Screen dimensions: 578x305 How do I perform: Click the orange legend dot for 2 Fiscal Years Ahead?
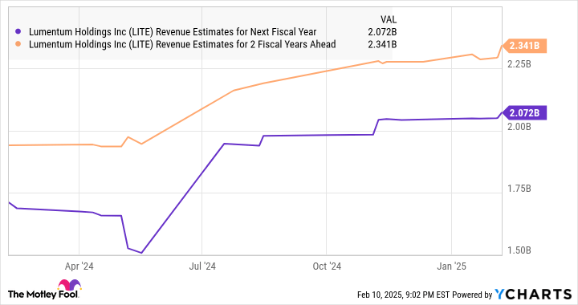click(x=18, y=44)
